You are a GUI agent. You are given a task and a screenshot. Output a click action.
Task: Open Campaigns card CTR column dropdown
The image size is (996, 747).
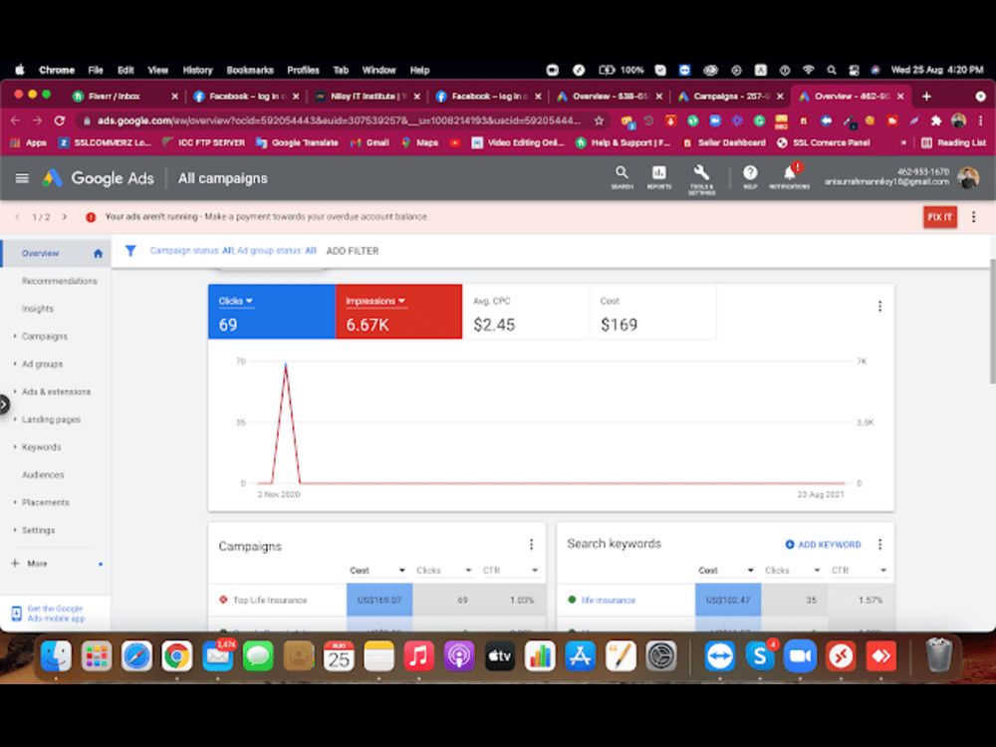pos(511,571)
